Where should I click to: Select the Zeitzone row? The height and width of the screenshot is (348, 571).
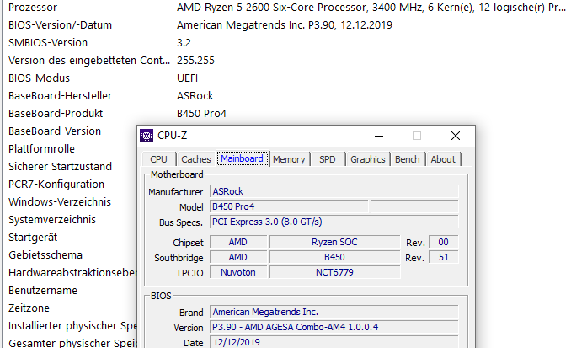pyautogui.click(x=29, y=308)
